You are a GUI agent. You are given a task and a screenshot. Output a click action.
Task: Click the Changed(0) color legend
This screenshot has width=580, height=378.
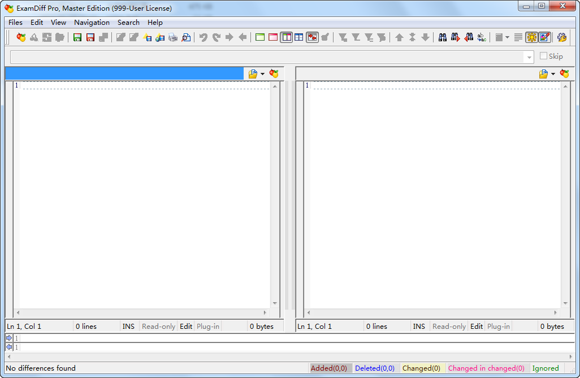421,368
